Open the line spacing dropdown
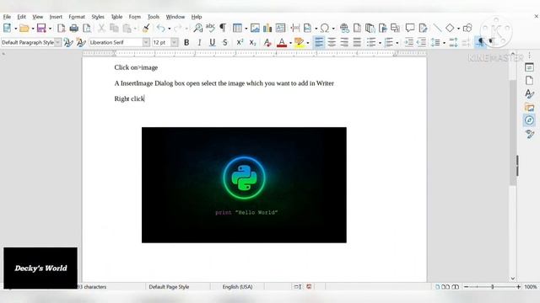 tap(445, 43)
